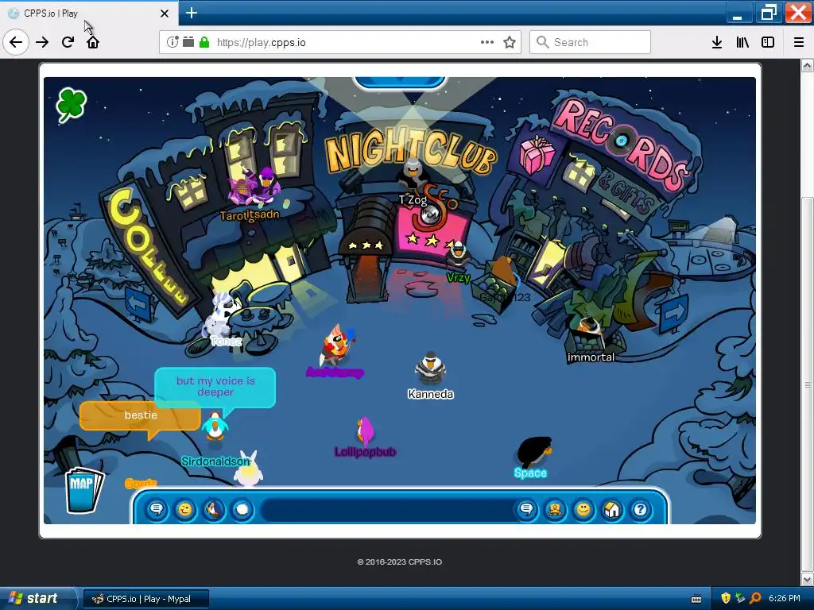This screenshot has width=814, height=610.
Task: Open a new tab with the plus button
Action: coord(192,13)
